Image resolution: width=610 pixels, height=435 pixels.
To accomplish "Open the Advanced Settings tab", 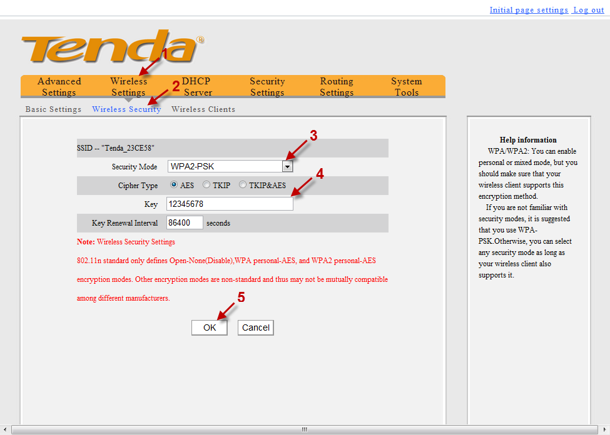I will click(59, 87).
